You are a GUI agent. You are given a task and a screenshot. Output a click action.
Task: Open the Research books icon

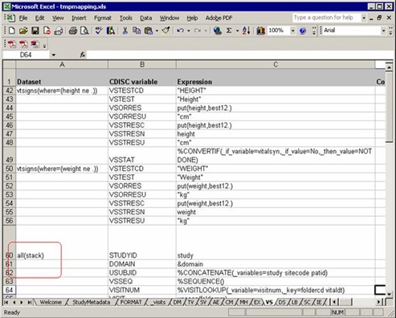tap(111, 31)
